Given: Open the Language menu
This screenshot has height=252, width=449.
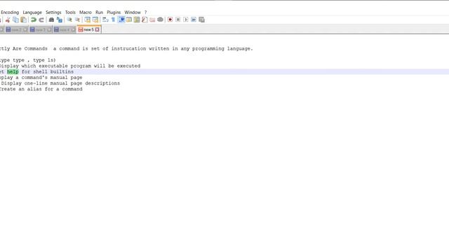Looking at the screenshot, I should click(x=32, y=13).
